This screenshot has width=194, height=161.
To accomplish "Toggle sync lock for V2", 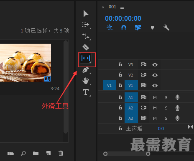I will pos(144,75).
